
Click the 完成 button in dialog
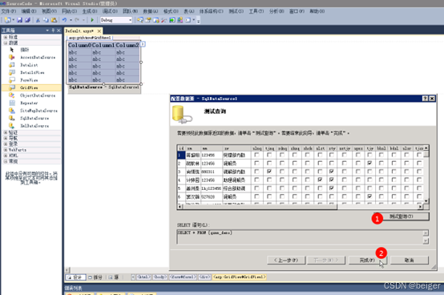[x=367, y=261]
